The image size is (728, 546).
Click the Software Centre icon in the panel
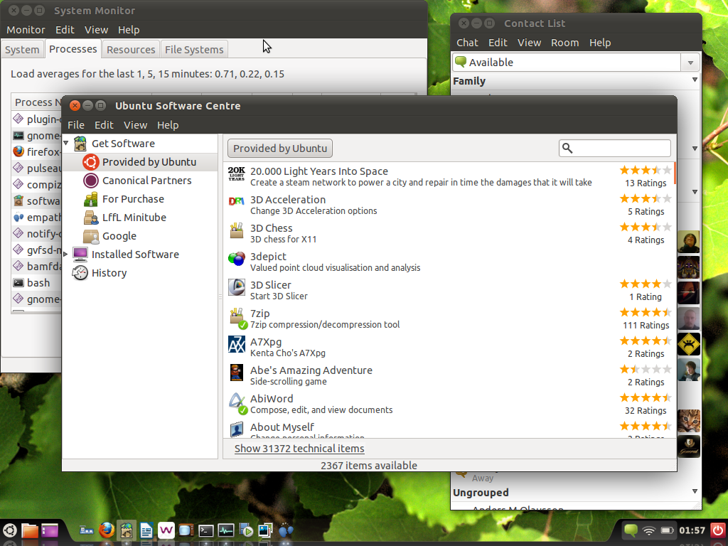[127, 530]
